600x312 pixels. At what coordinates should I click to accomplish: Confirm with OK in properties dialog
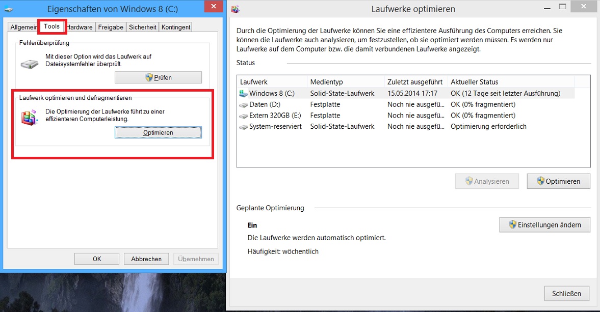[97, 259]
